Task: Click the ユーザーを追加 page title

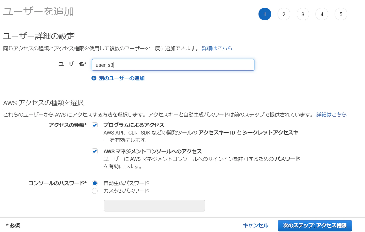Action: (x=38, y=12)
